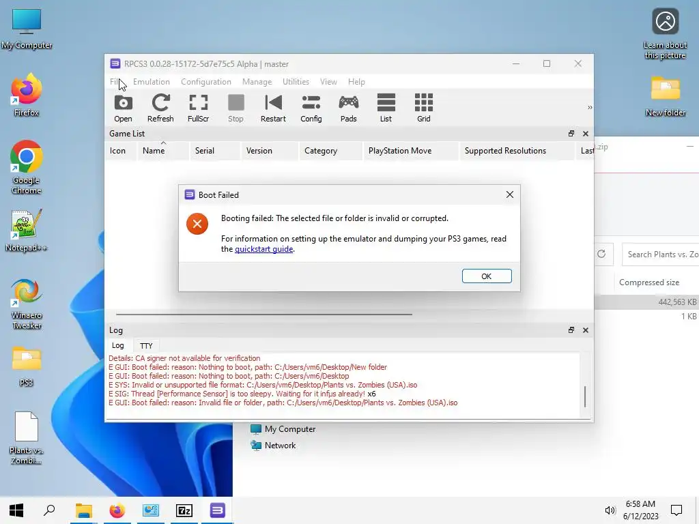The image size is (699, 524).
Task: Open the 7-Zip taskbar icon
Action: pos(184,510)
